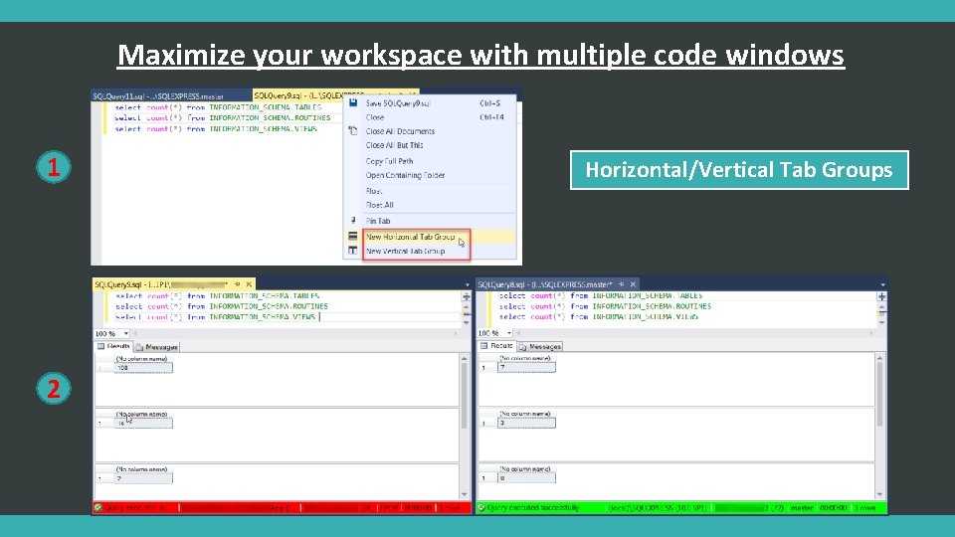The width and height of the screenshot is (955, 537).
Task: Click 'Query executed successfully' in green status bar
Action: point(533,508)
